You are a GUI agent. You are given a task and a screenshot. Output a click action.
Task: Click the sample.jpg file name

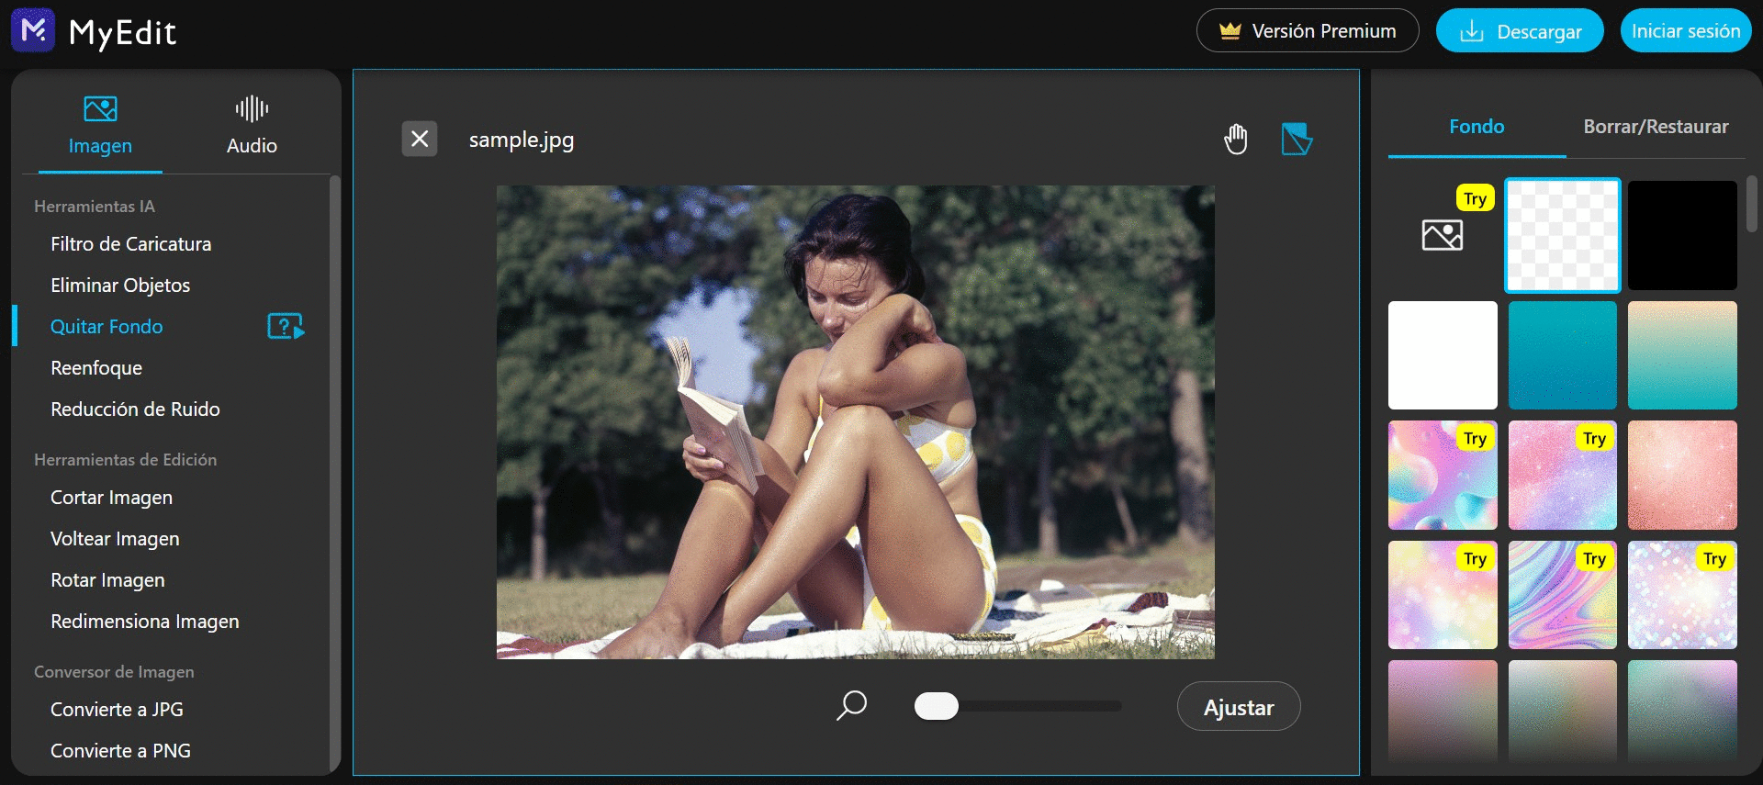[x=522, y=140]
